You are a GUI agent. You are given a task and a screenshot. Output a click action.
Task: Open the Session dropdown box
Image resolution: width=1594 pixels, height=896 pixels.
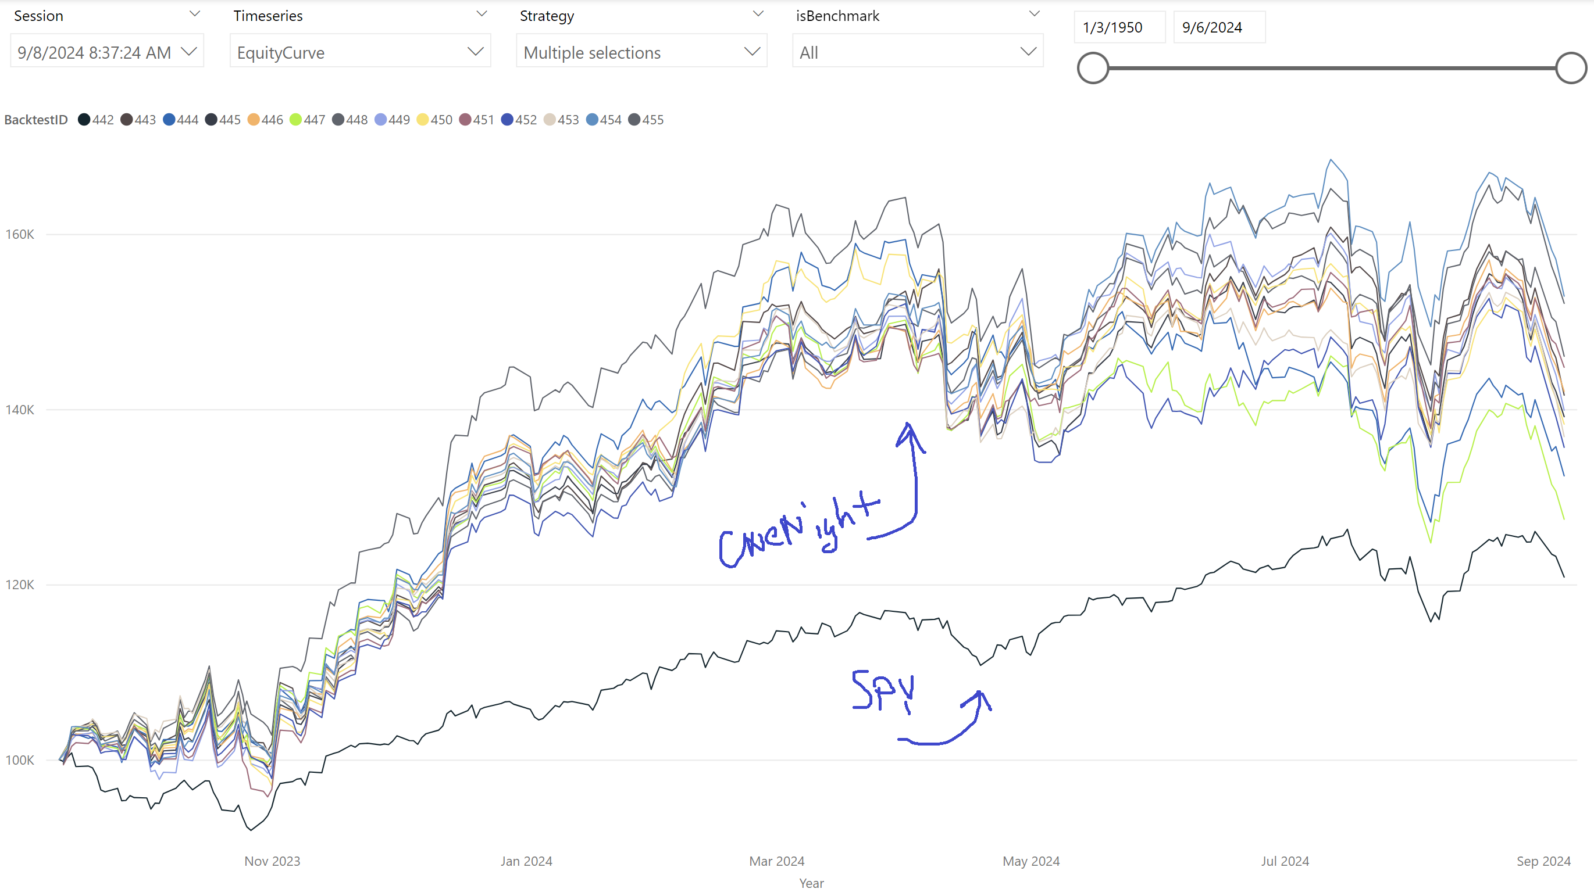pyautogui.click(x=106, y=52)
